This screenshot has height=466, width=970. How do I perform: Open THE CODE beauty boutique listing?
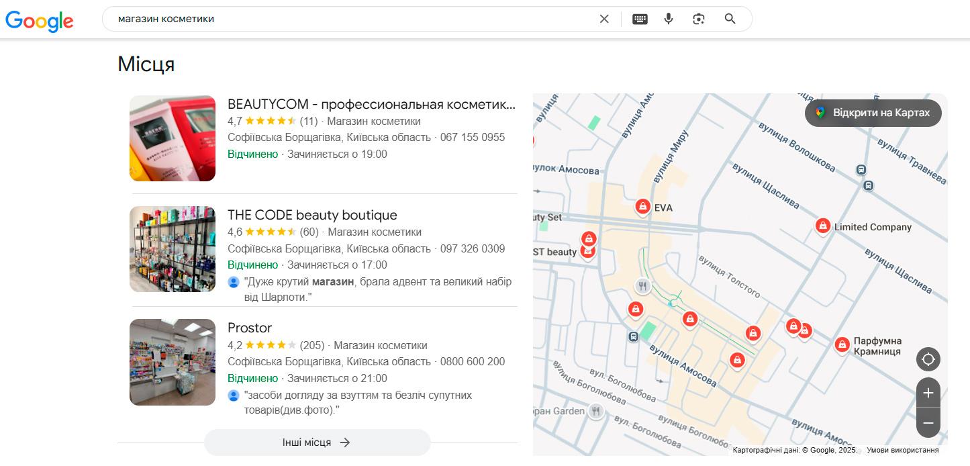312,215
